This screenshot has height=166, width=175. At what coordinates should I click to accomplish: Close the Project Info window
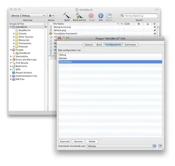pos(60,38)
